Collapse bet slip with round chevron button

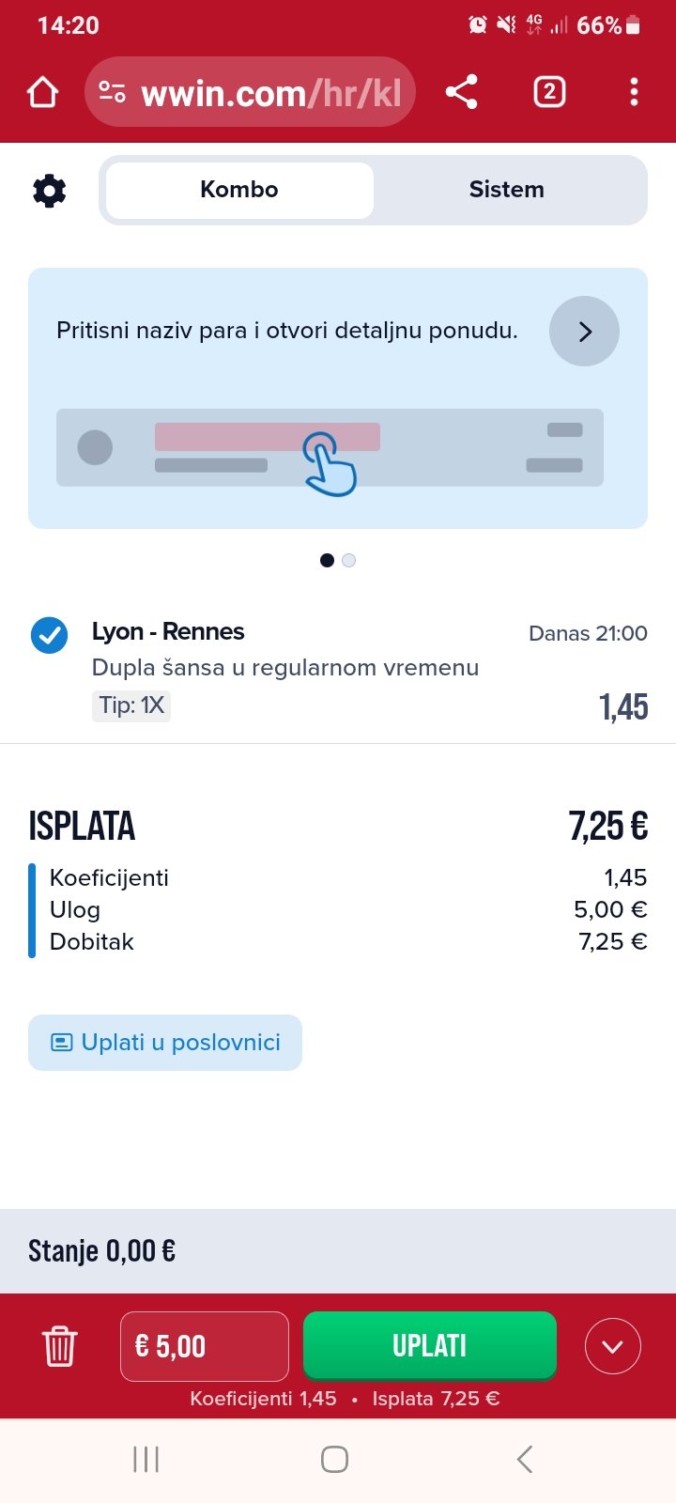tap(612, 1346)
